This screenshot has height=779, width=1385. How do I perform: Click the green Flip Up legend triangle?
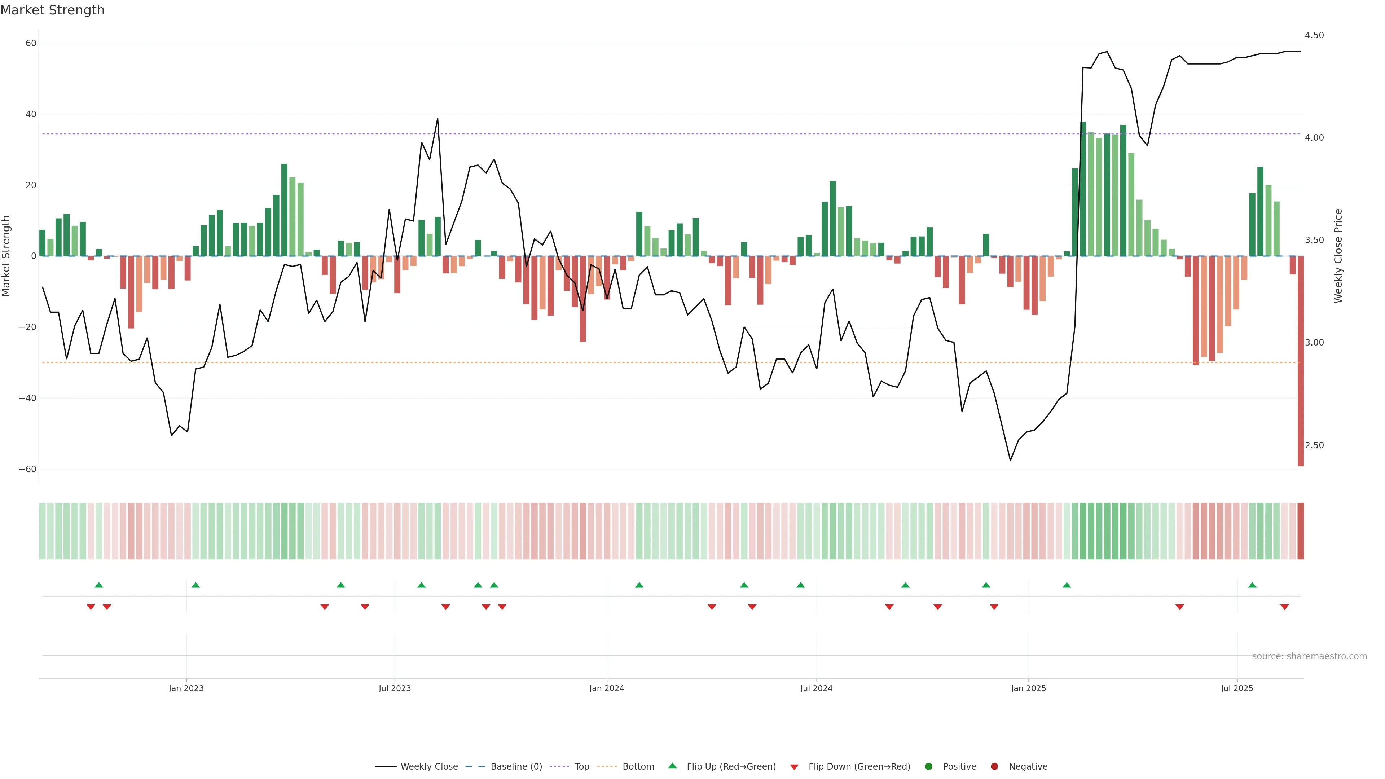click(x=672, y=766)
